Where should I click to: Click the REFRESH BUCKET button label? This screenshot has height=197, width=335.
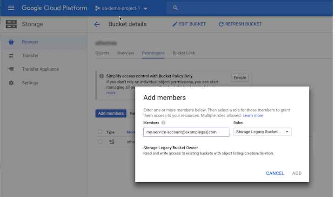243,24
